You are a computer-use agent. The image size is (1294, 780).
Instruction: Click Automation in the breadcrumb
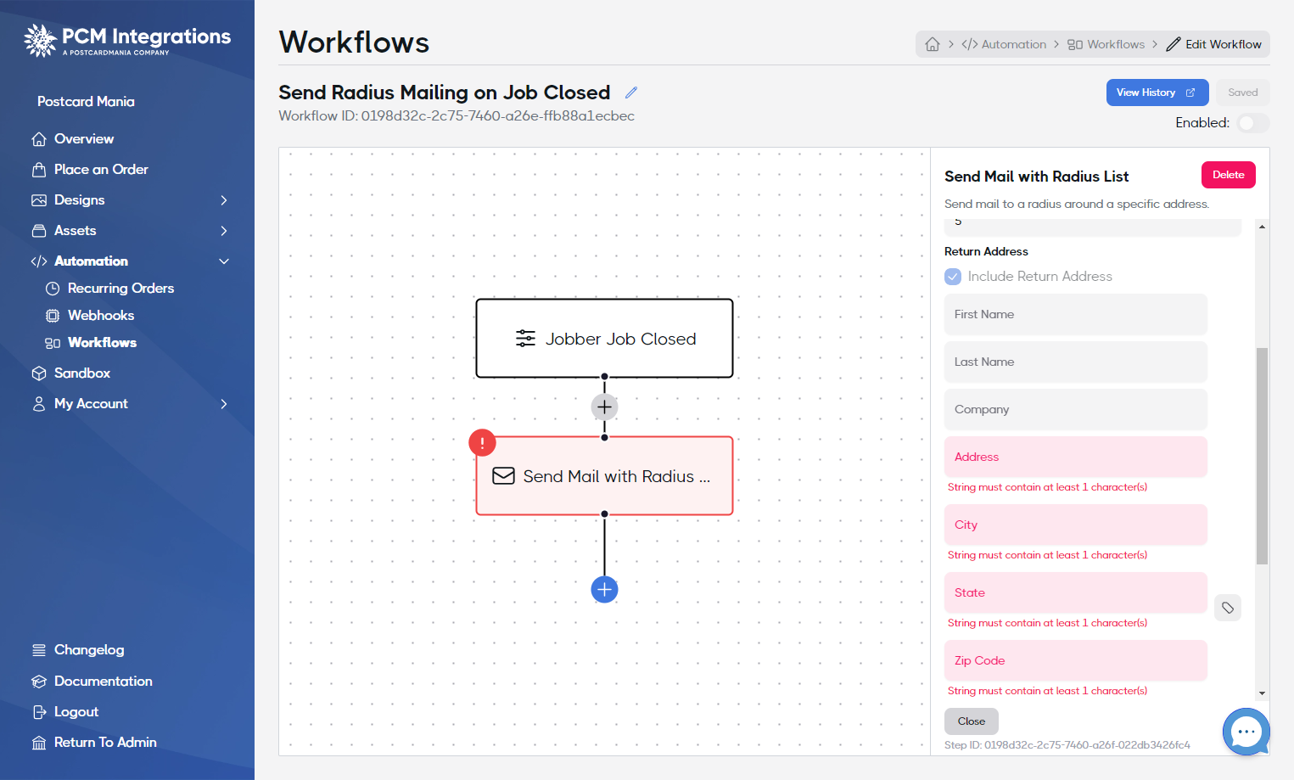point(1004,44)
